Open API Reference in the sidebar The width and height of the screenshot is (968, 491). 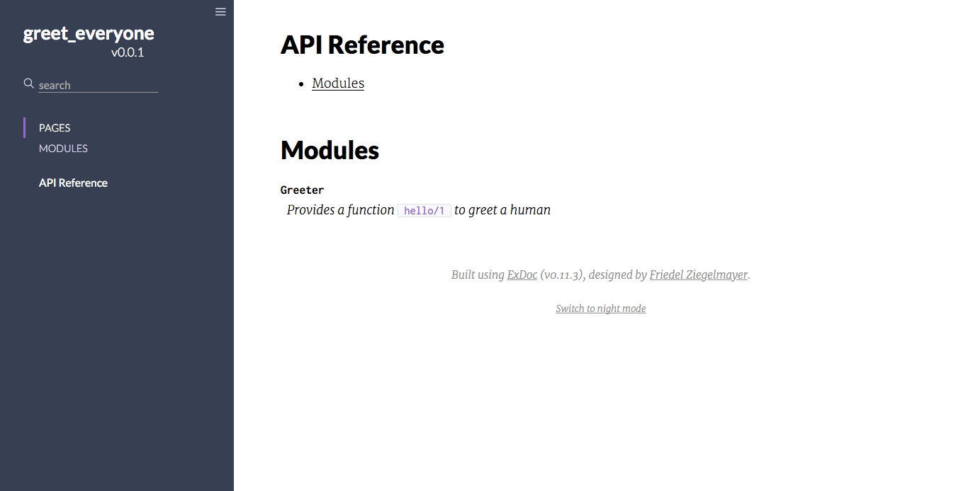tap(73, 183)
